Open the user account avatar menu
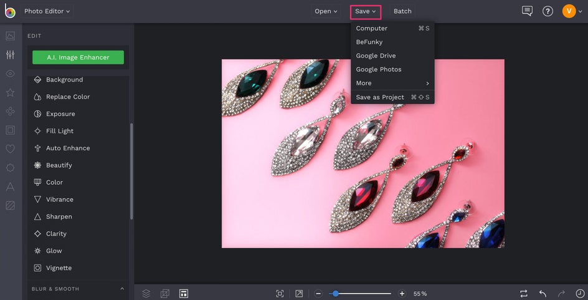This screenshot has height=300, width=588. tap(572, 11)
